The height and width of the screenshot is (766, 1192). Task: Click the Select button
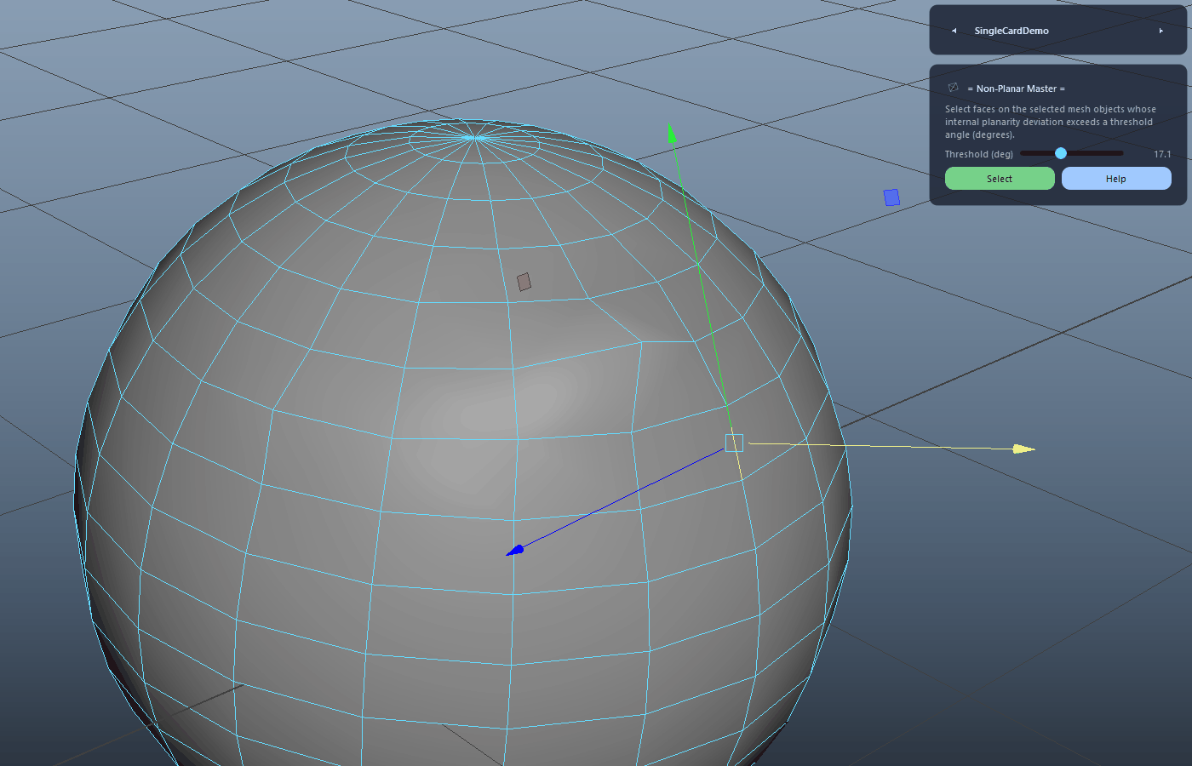click(1000, 179)
